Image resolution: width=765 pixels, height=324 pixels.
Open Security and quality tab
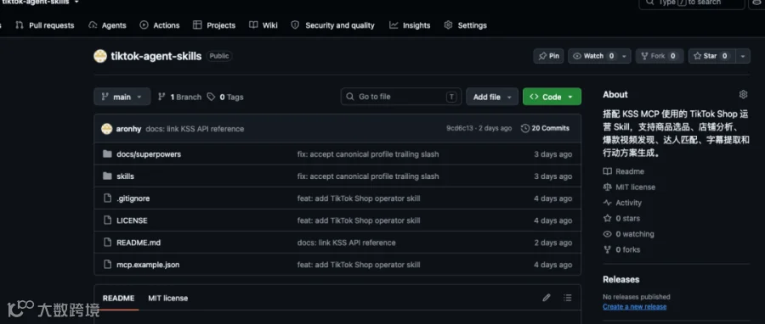332,25
